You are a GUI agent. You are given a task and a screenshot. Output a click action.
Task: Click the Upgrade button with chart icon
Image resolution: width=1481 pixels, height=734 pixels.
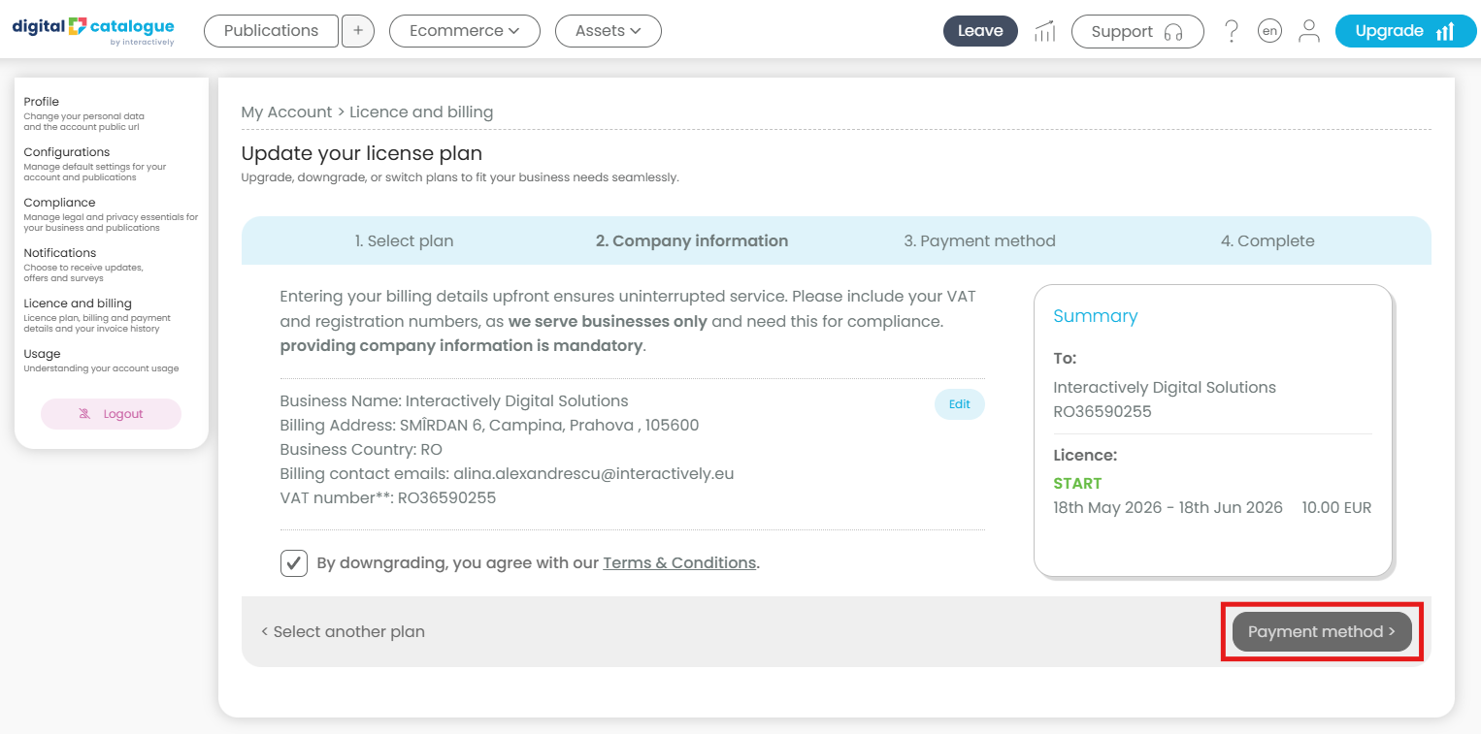1405,31
